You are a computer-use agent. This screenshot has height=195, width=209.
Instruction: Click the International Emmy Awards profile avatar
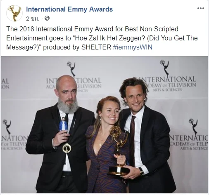click(x=14, y=13)
